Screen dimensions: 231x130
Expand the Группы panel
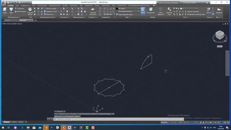[x=210, y=17]
